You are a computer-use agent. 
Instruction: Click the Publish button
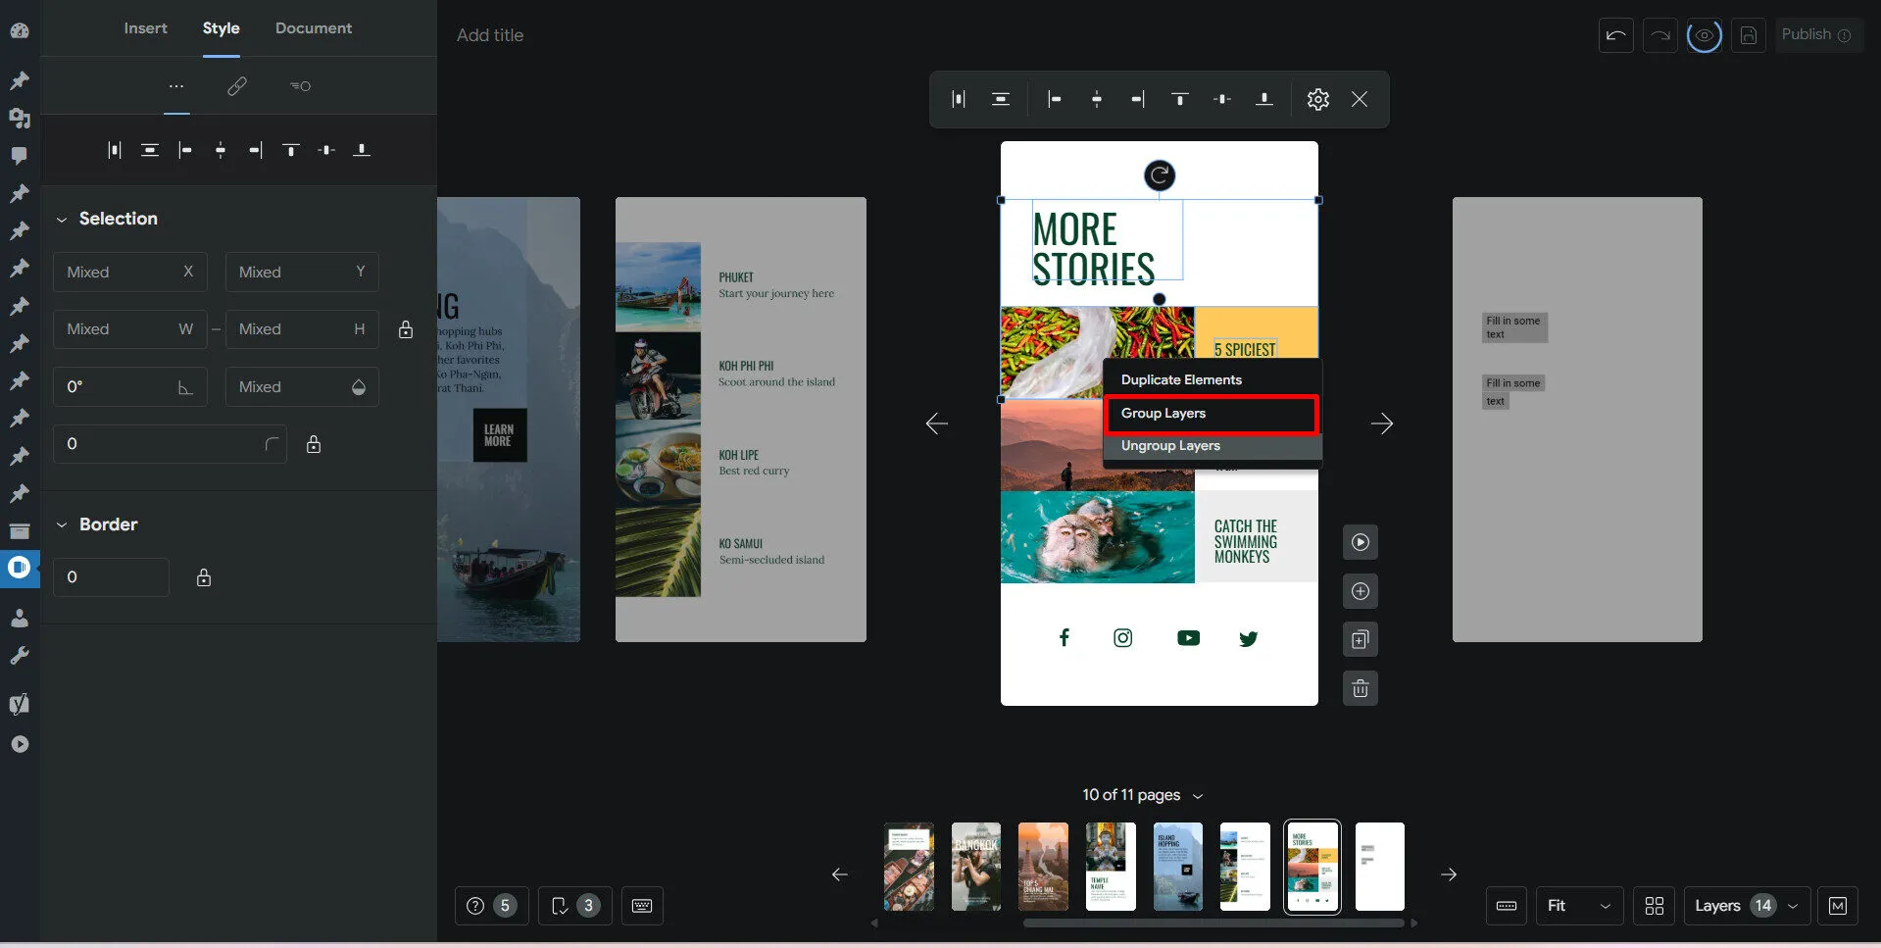1814,35
